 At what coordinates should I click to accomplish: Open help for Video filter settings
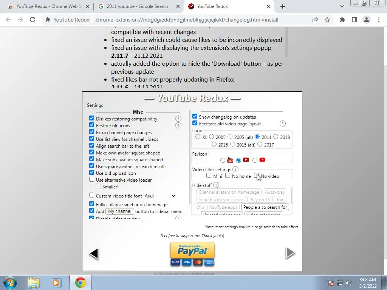tap(235, 170)
